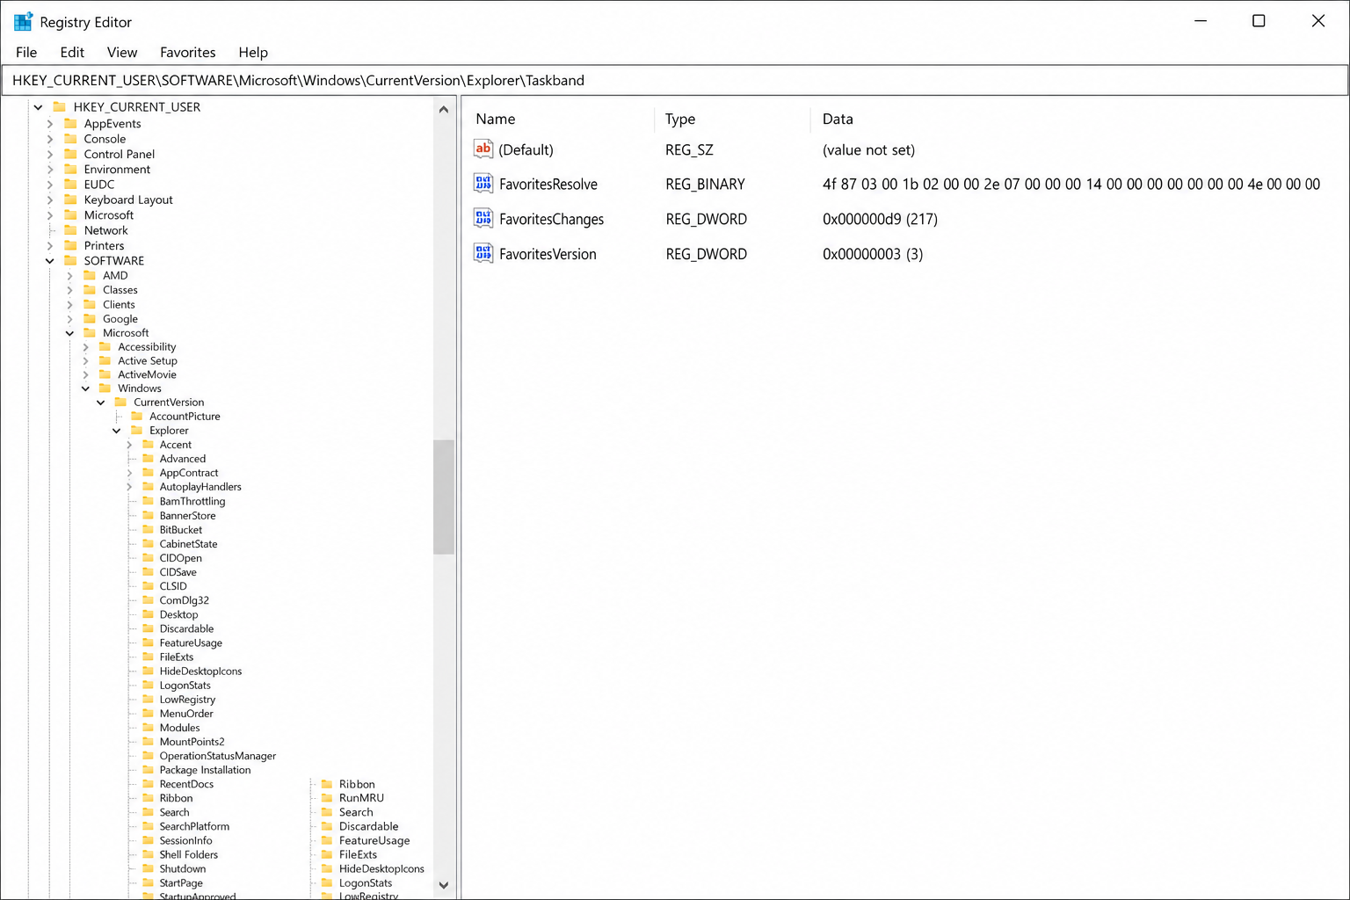
Task: Select the SessionInfo key in tree
Action: coord(185,840)
